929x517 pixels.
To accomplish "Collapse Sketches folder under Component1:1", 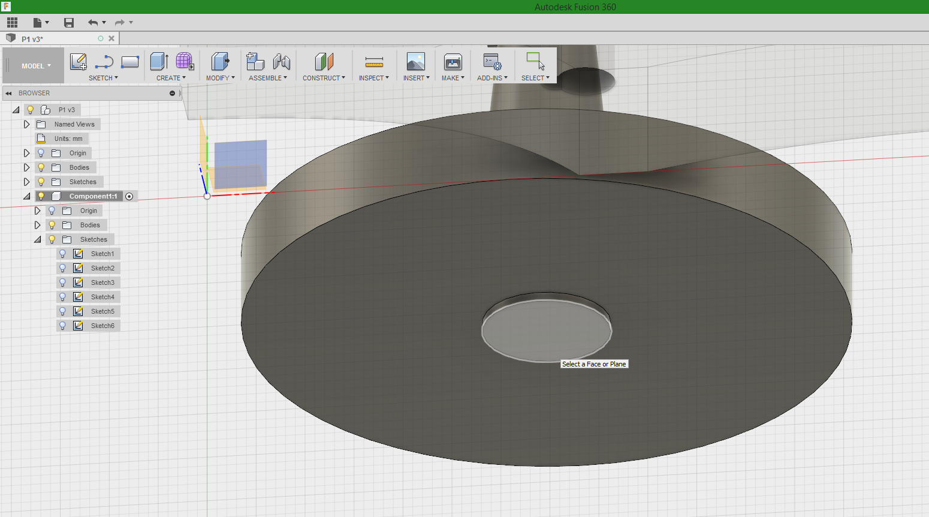I will 38,239.
